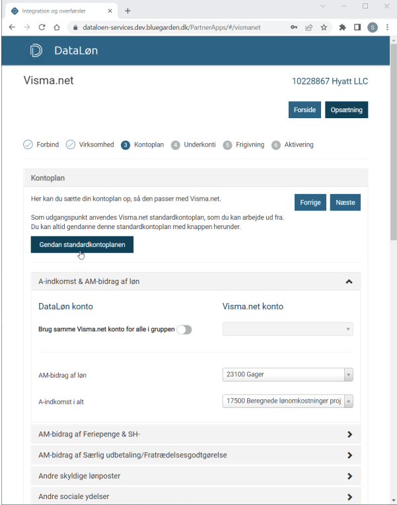397x505 pixels.
Task: Expand AM-bidrag af Feriepenge & SH- section
Action: point(196,434)
